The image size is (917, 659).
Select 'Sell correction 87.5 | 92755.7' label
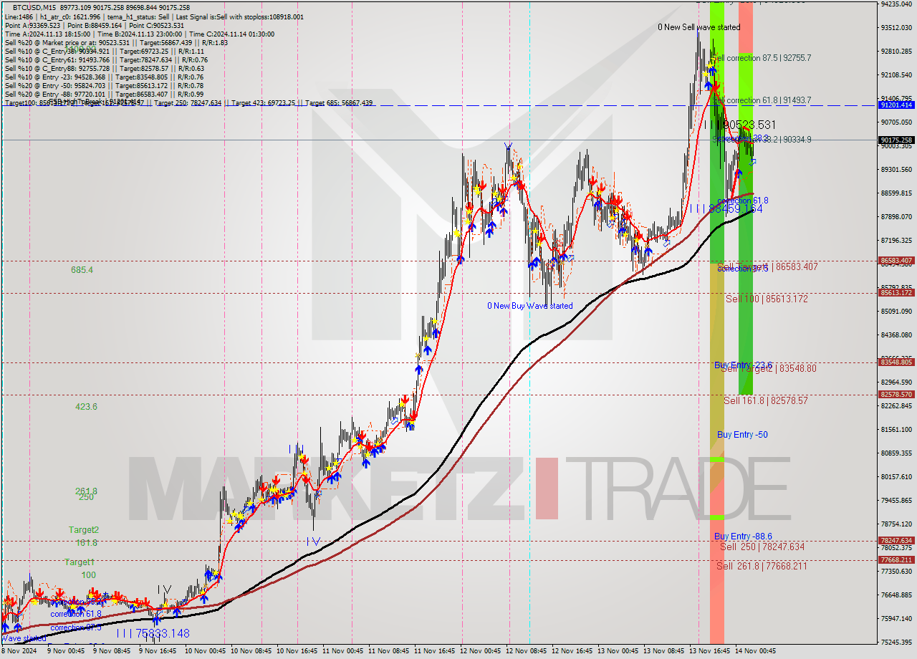762,58
